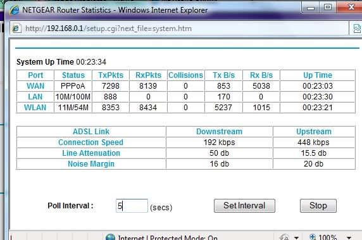The height and width of the screenshot is (240, 362).
Task: Click the Connection Speed row label
Action: [x=91, y=142]
